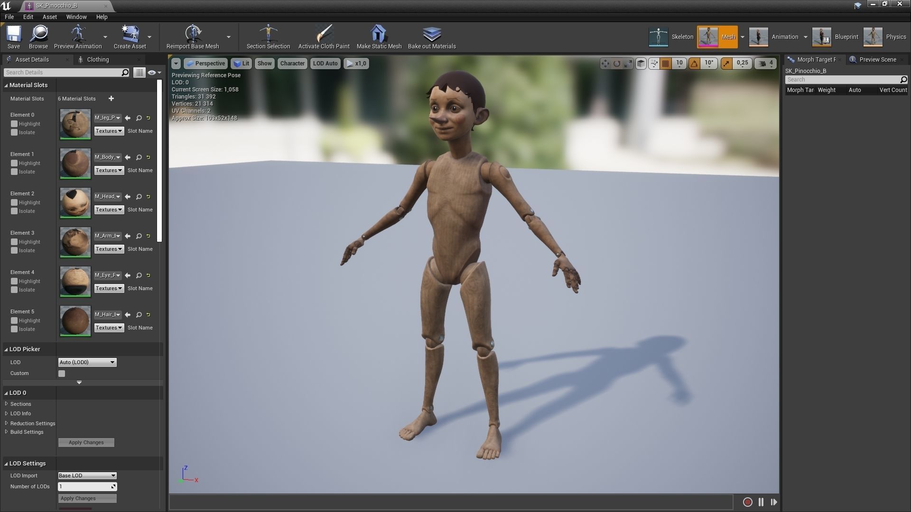Add a new material slot with plus icon
911x512 pixels.
click(x=111, y=99)
